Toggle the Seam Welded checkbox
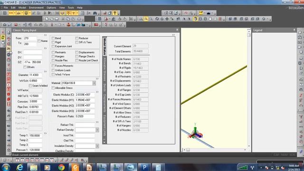Screen dimensions: 304x171 coord(30,85)
